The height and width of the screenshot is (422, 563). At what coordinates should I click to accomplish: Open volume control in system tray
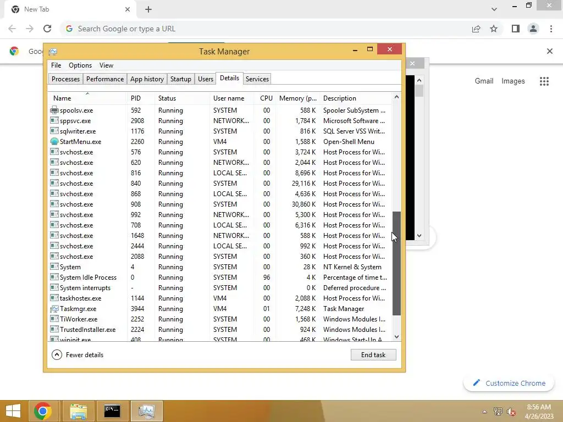click(511, 412)
